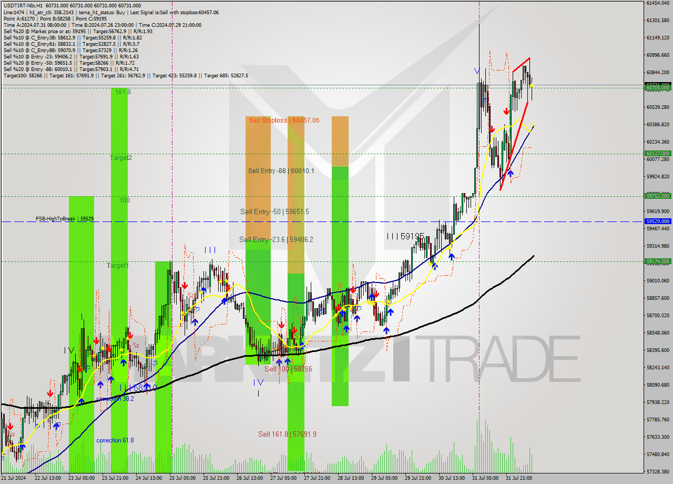Click the 60386.220 price axis value
This screenshot has height=484, width=673.
[x=658, y=125]
